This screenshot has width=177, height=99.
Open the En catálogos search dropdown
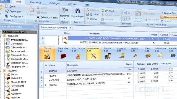click(x=77, y=14)
